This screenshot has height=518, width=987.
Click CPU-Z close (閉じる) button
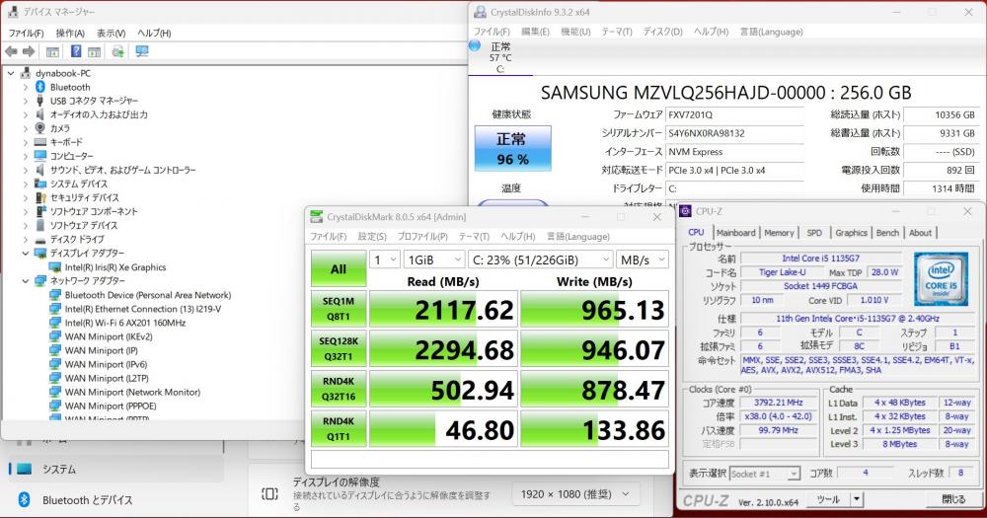click(x=953, y=499)
